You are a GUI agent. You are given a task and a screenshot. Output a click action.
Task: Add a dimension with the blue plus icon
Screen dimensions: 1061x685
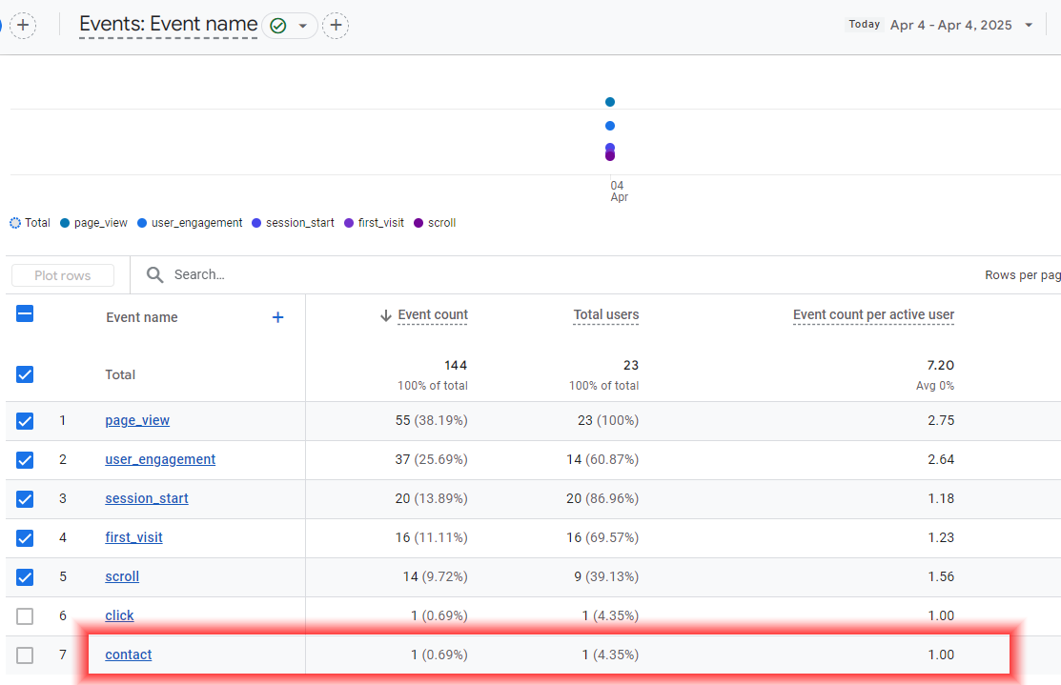pyautogui.click(x=277, y=317)
